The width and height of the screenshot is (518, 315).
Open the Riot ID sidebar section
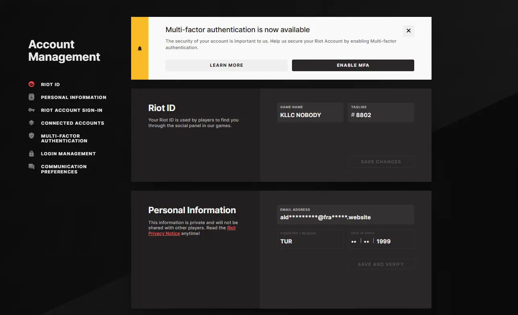click(50, 84)
